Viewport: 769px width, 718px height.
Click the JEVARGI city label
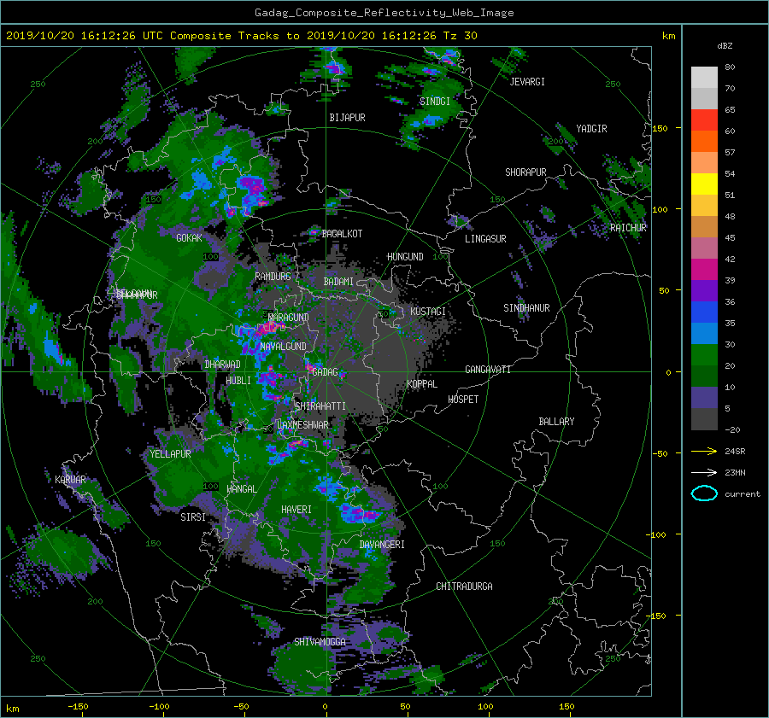[527, 82]
